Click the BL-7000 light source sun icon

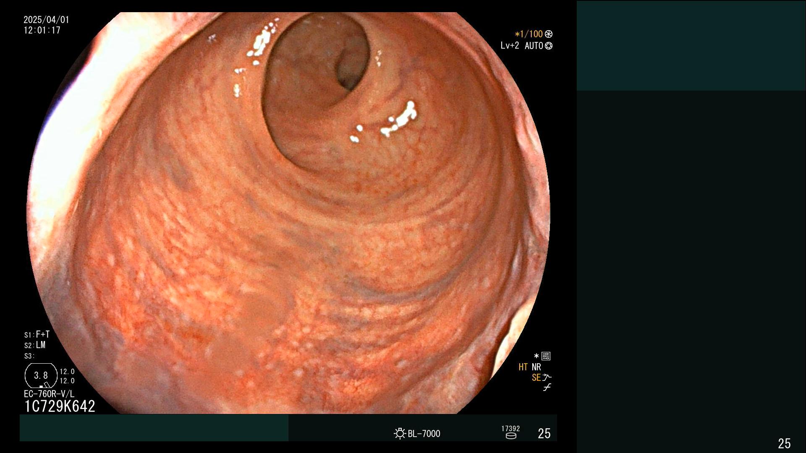click(400, 433)
